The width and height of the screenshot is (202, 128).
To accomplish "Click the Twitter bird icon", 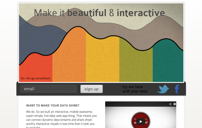I will click(163, 89).
